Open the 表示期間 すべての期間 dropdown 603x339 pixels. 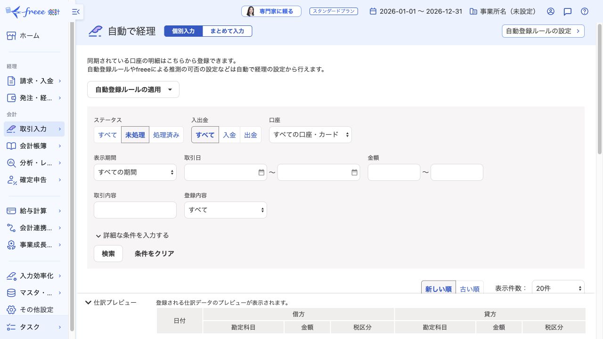[x=135, y=172]
